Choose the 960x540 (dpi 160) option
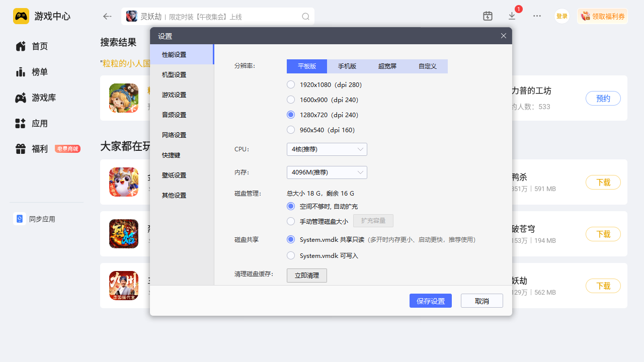The image size is (644, 362). point(291,130)
